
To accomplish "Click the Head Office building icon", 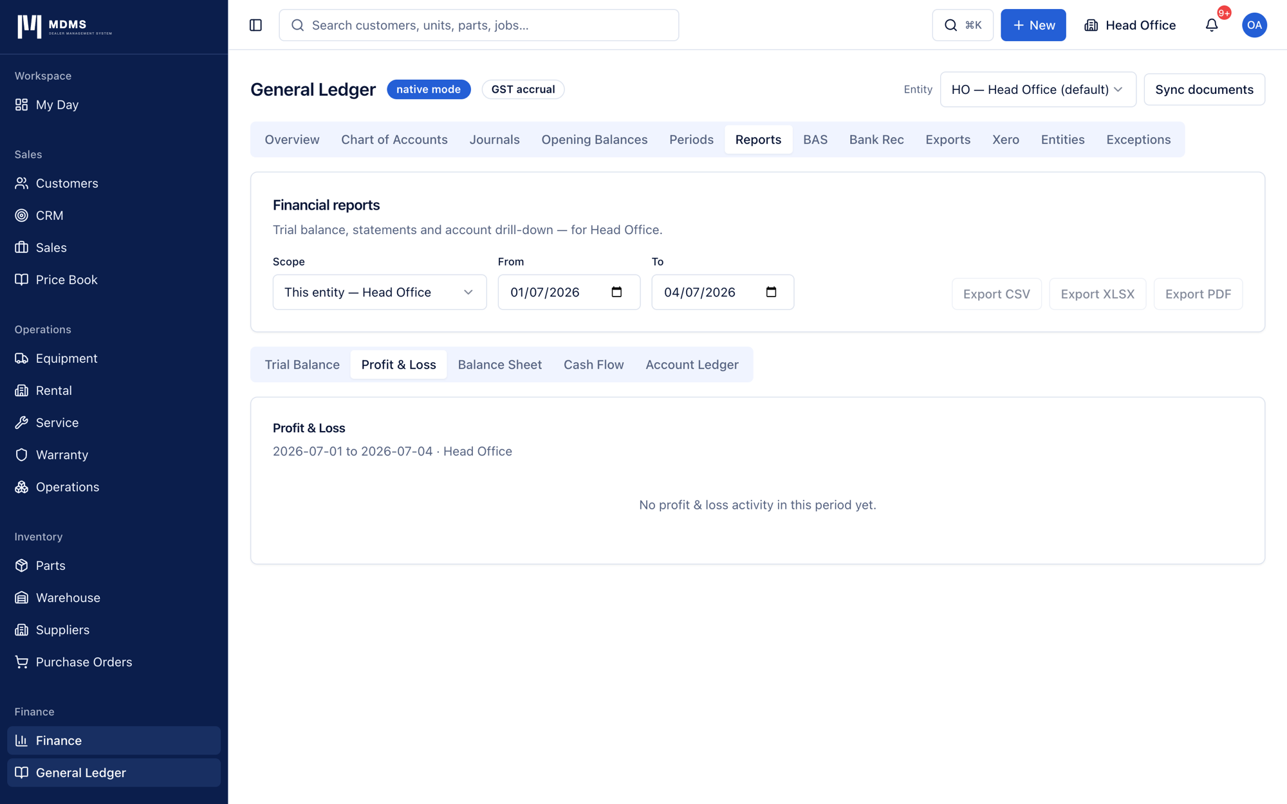I will coord(1091,25).
